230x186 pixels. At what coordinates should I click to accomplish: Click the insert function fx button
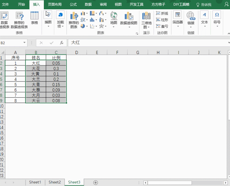click(61, 43)
